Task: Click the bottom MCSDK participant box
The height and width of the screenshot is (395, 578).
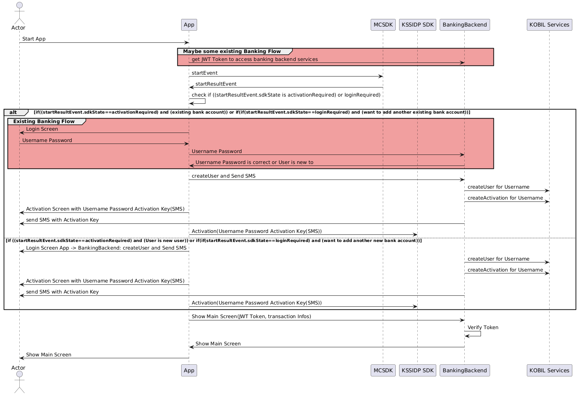Action: [x=383, y=370]
